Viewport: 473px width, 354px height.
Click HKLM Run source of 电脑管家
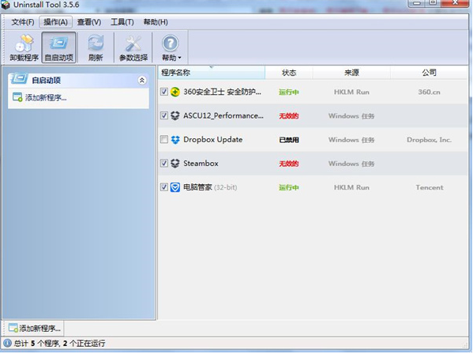pos(351,187)
